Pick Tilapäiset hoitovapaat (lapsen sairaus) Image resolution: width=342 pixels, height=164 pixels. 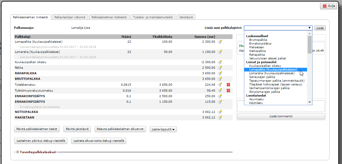[276, 84]
